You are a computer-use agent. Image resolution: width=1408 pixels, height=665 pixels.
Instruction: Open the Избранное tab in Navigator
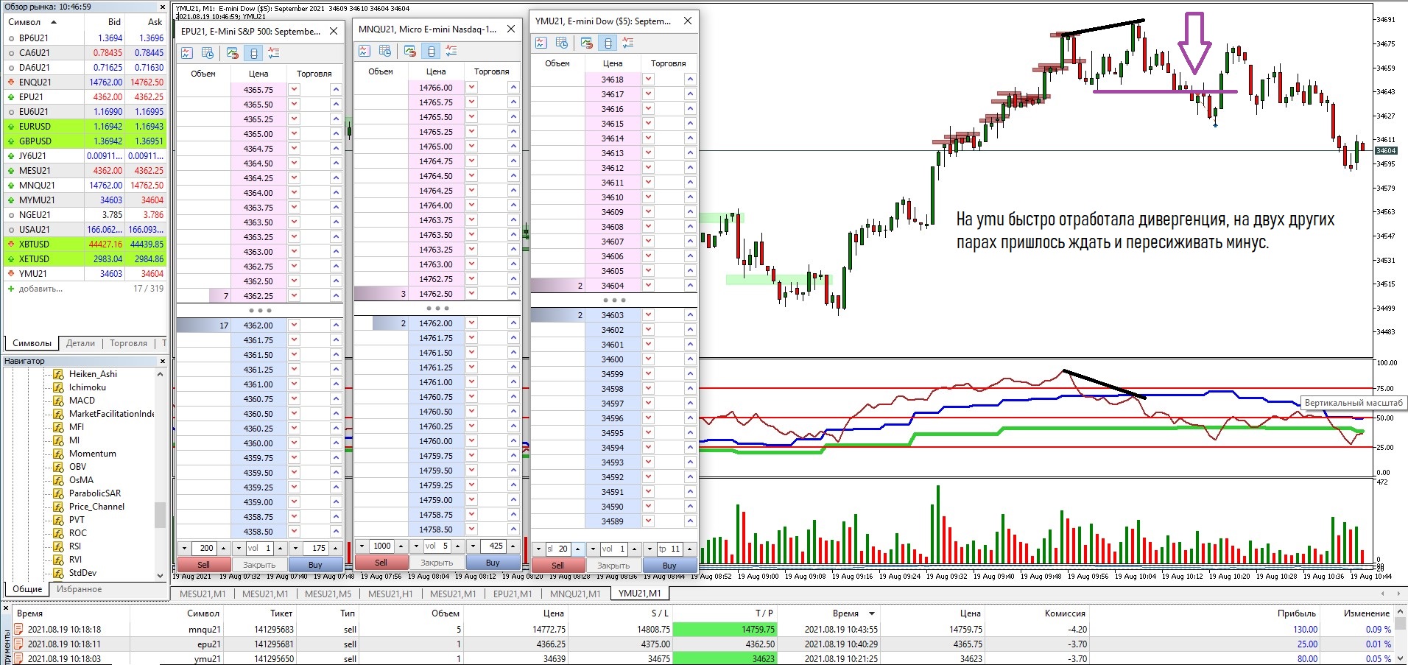coord(80,589)
